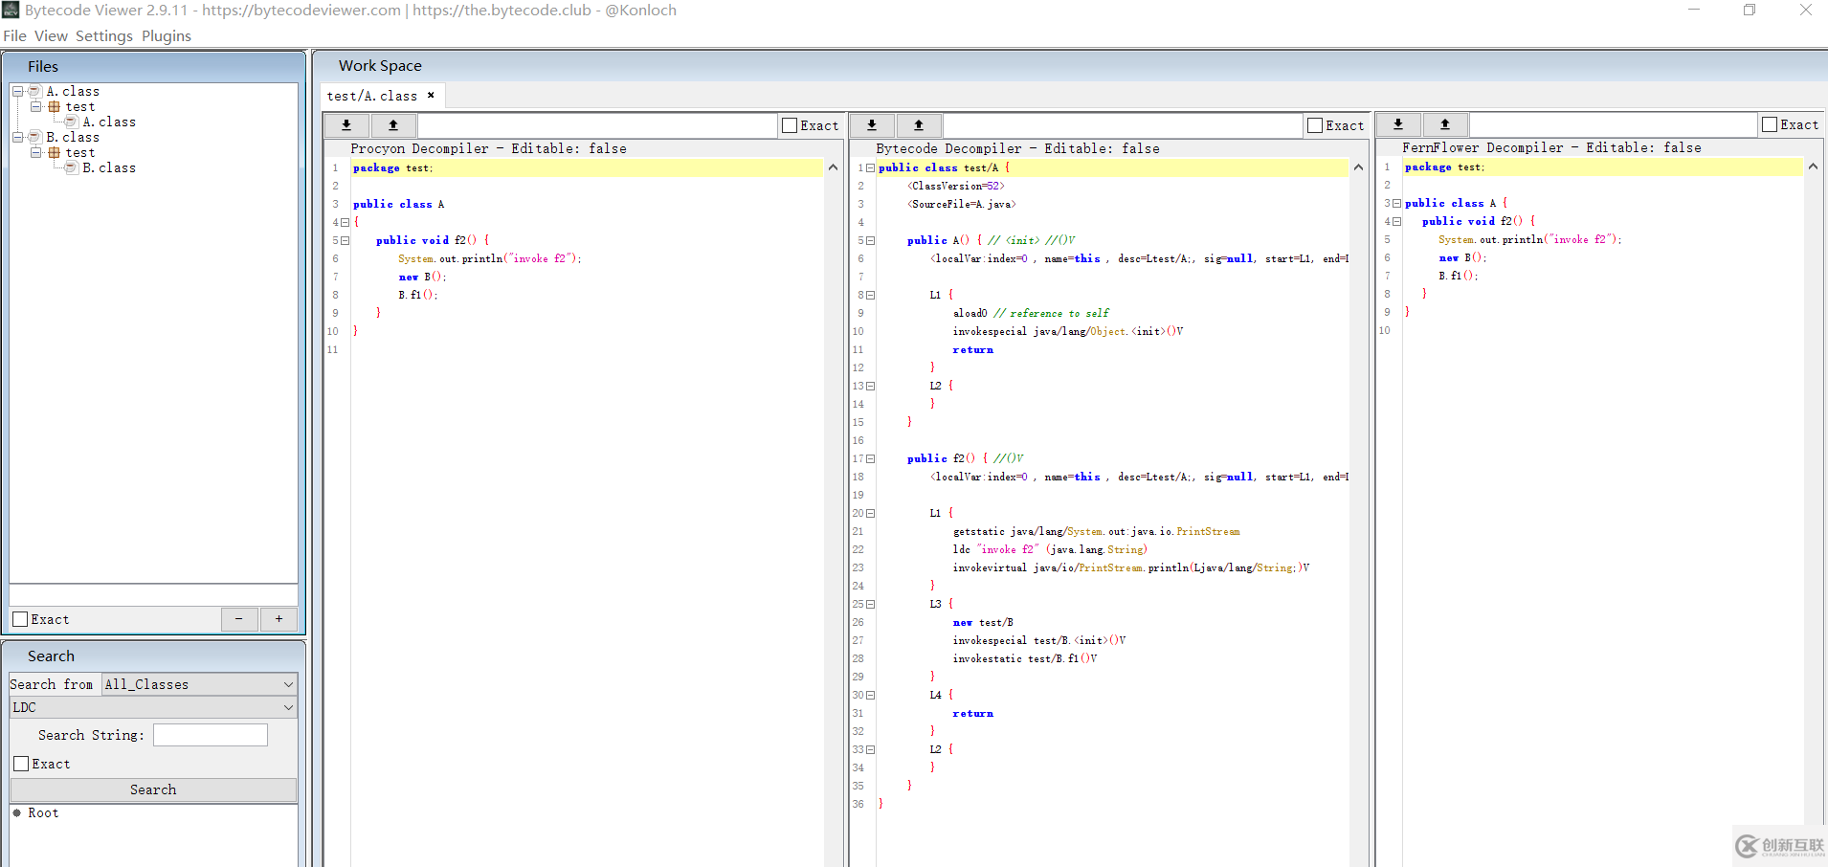Click the Root bullet node in search results
Image resolution: width=1828 pixels, height=867 pixels.
[17, 812]
